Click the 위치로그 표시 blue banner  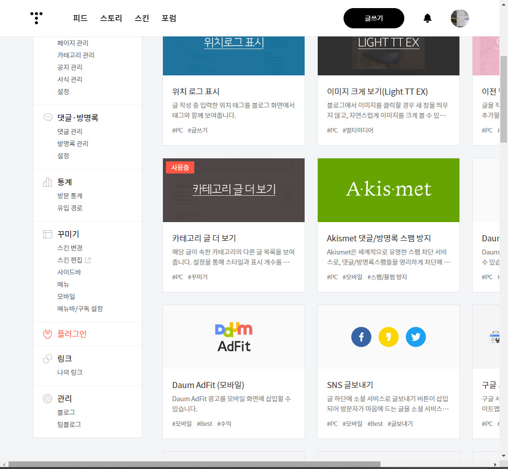pyautogui.click(x=234, y=56)
